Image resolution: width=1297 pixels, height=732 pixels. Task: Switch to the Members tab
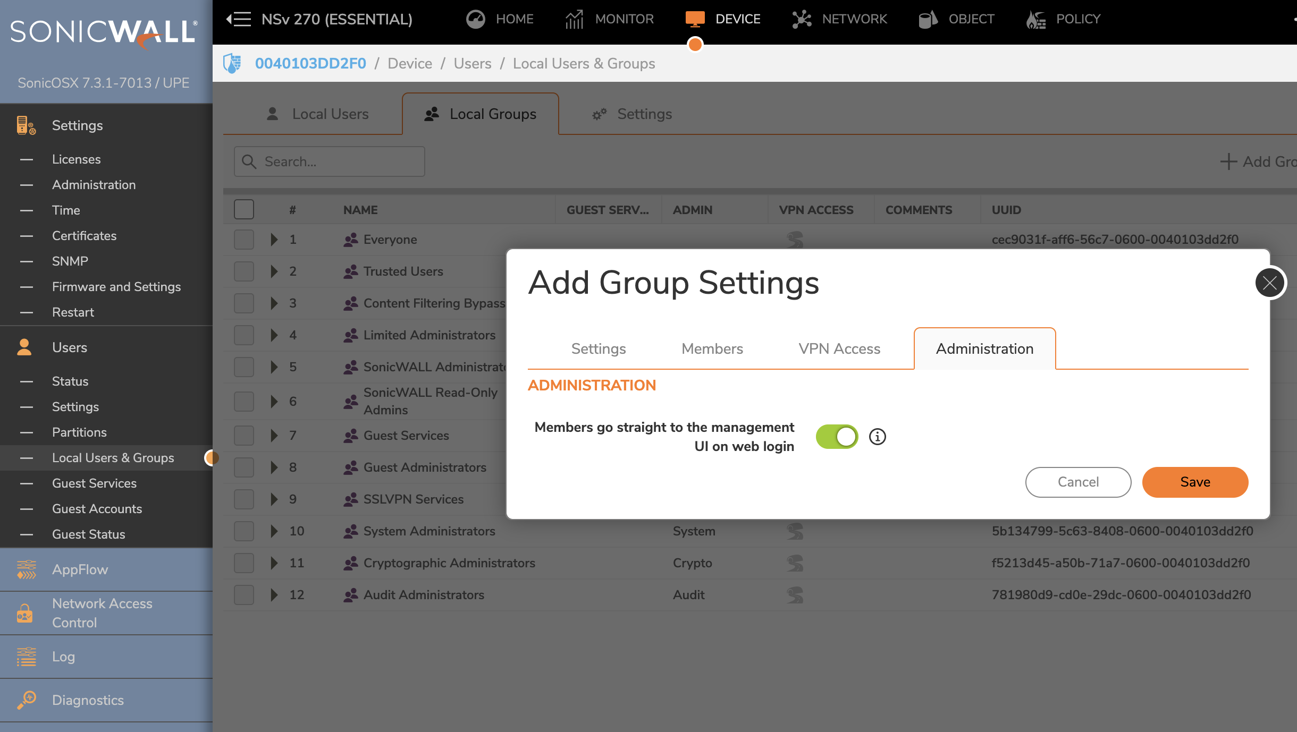click(x=712, y=348)
